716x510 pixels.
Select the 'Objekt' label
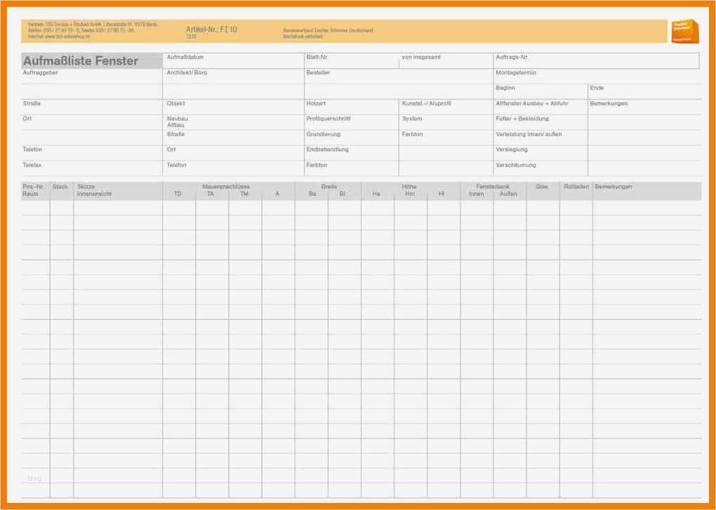175,104
